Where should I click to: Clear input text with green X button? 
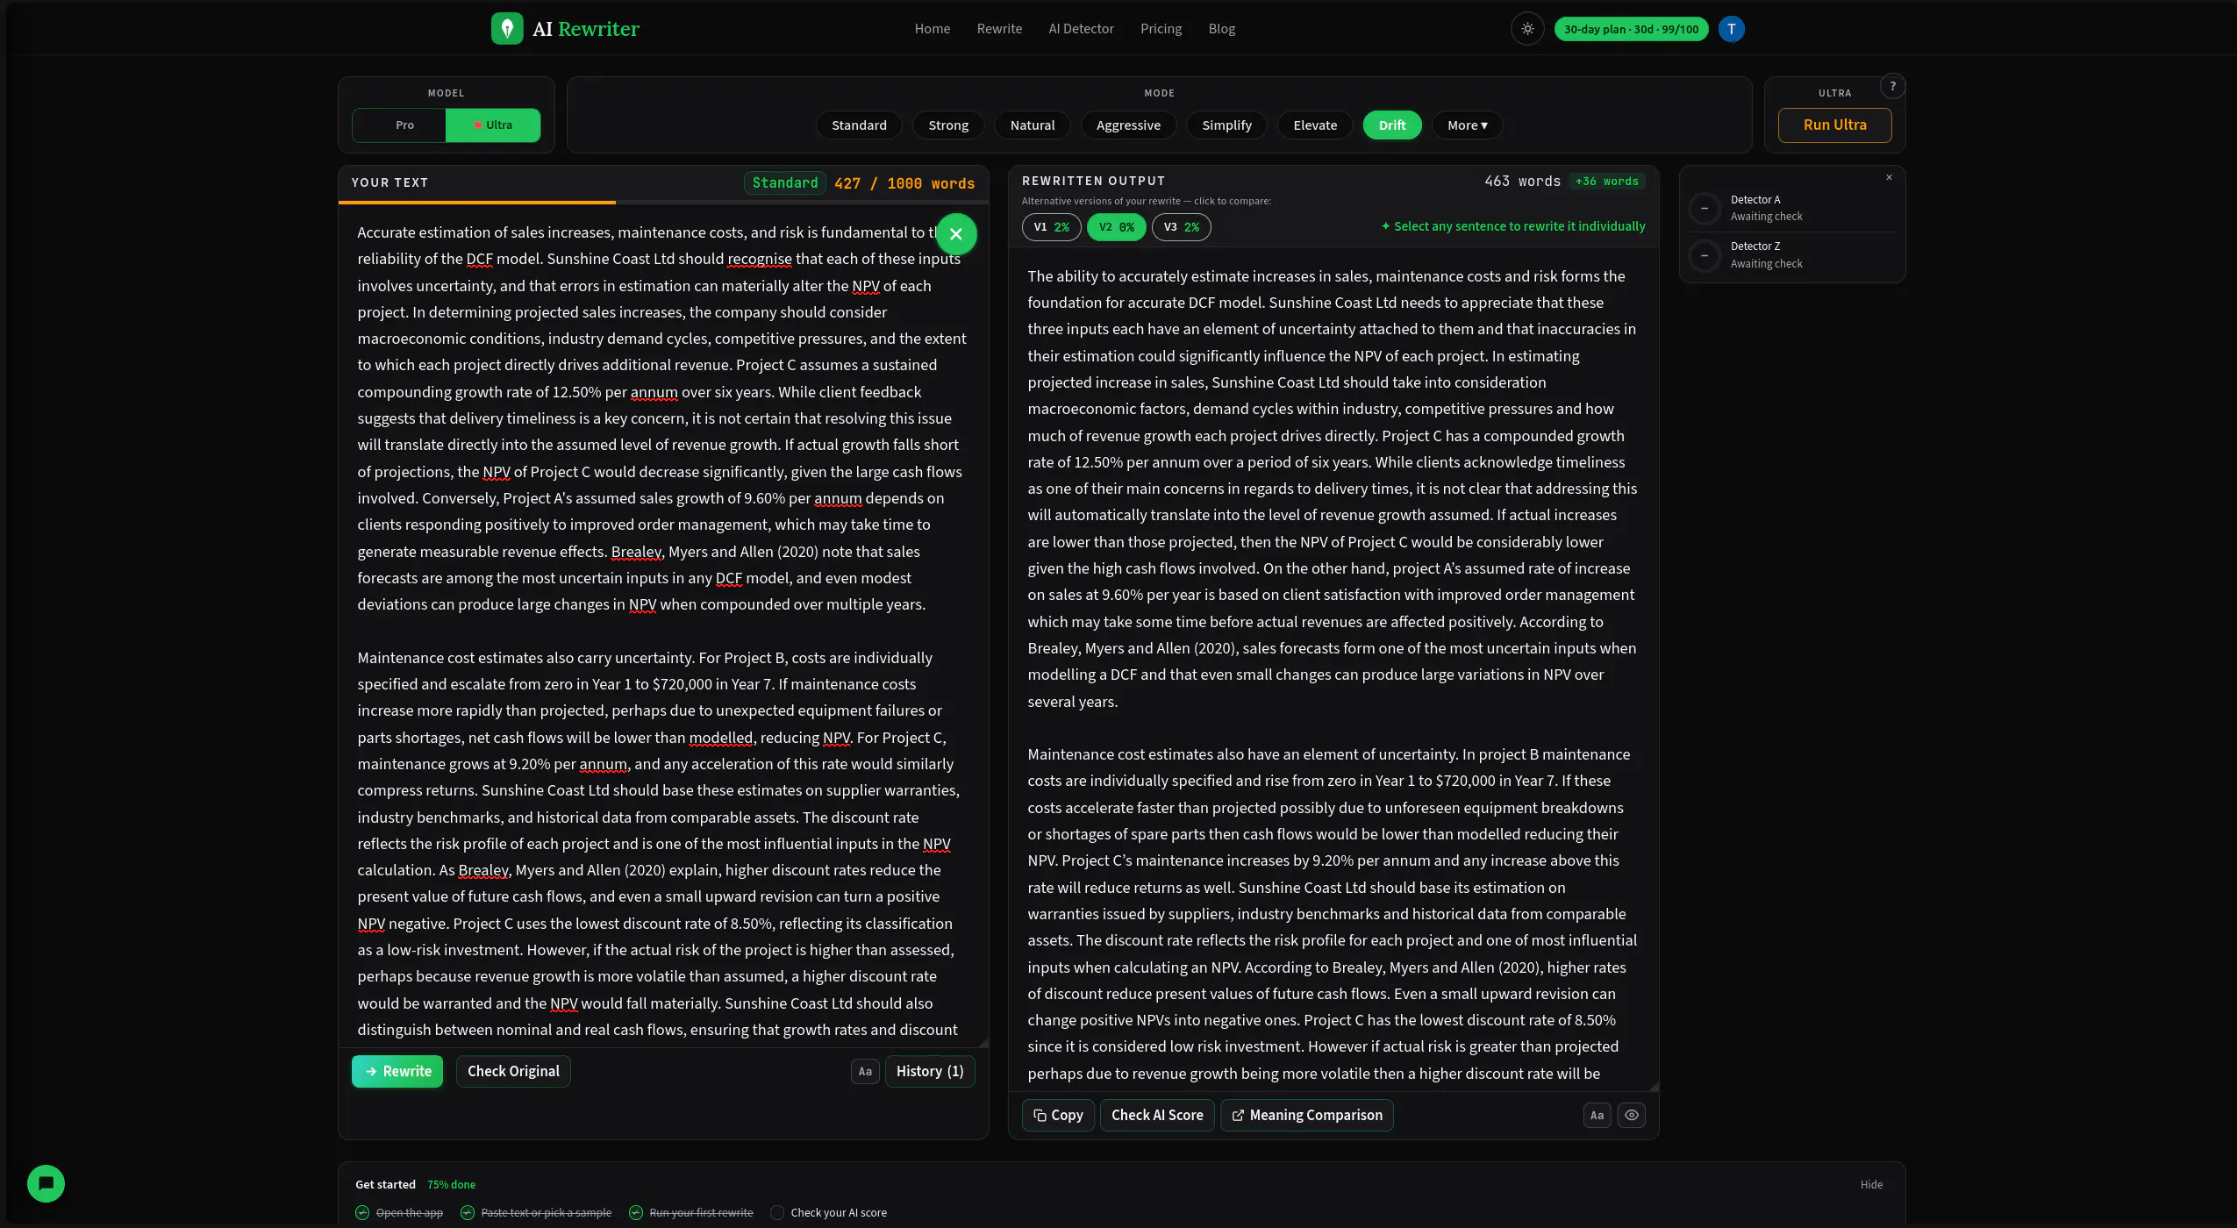[x=956, y=234]
